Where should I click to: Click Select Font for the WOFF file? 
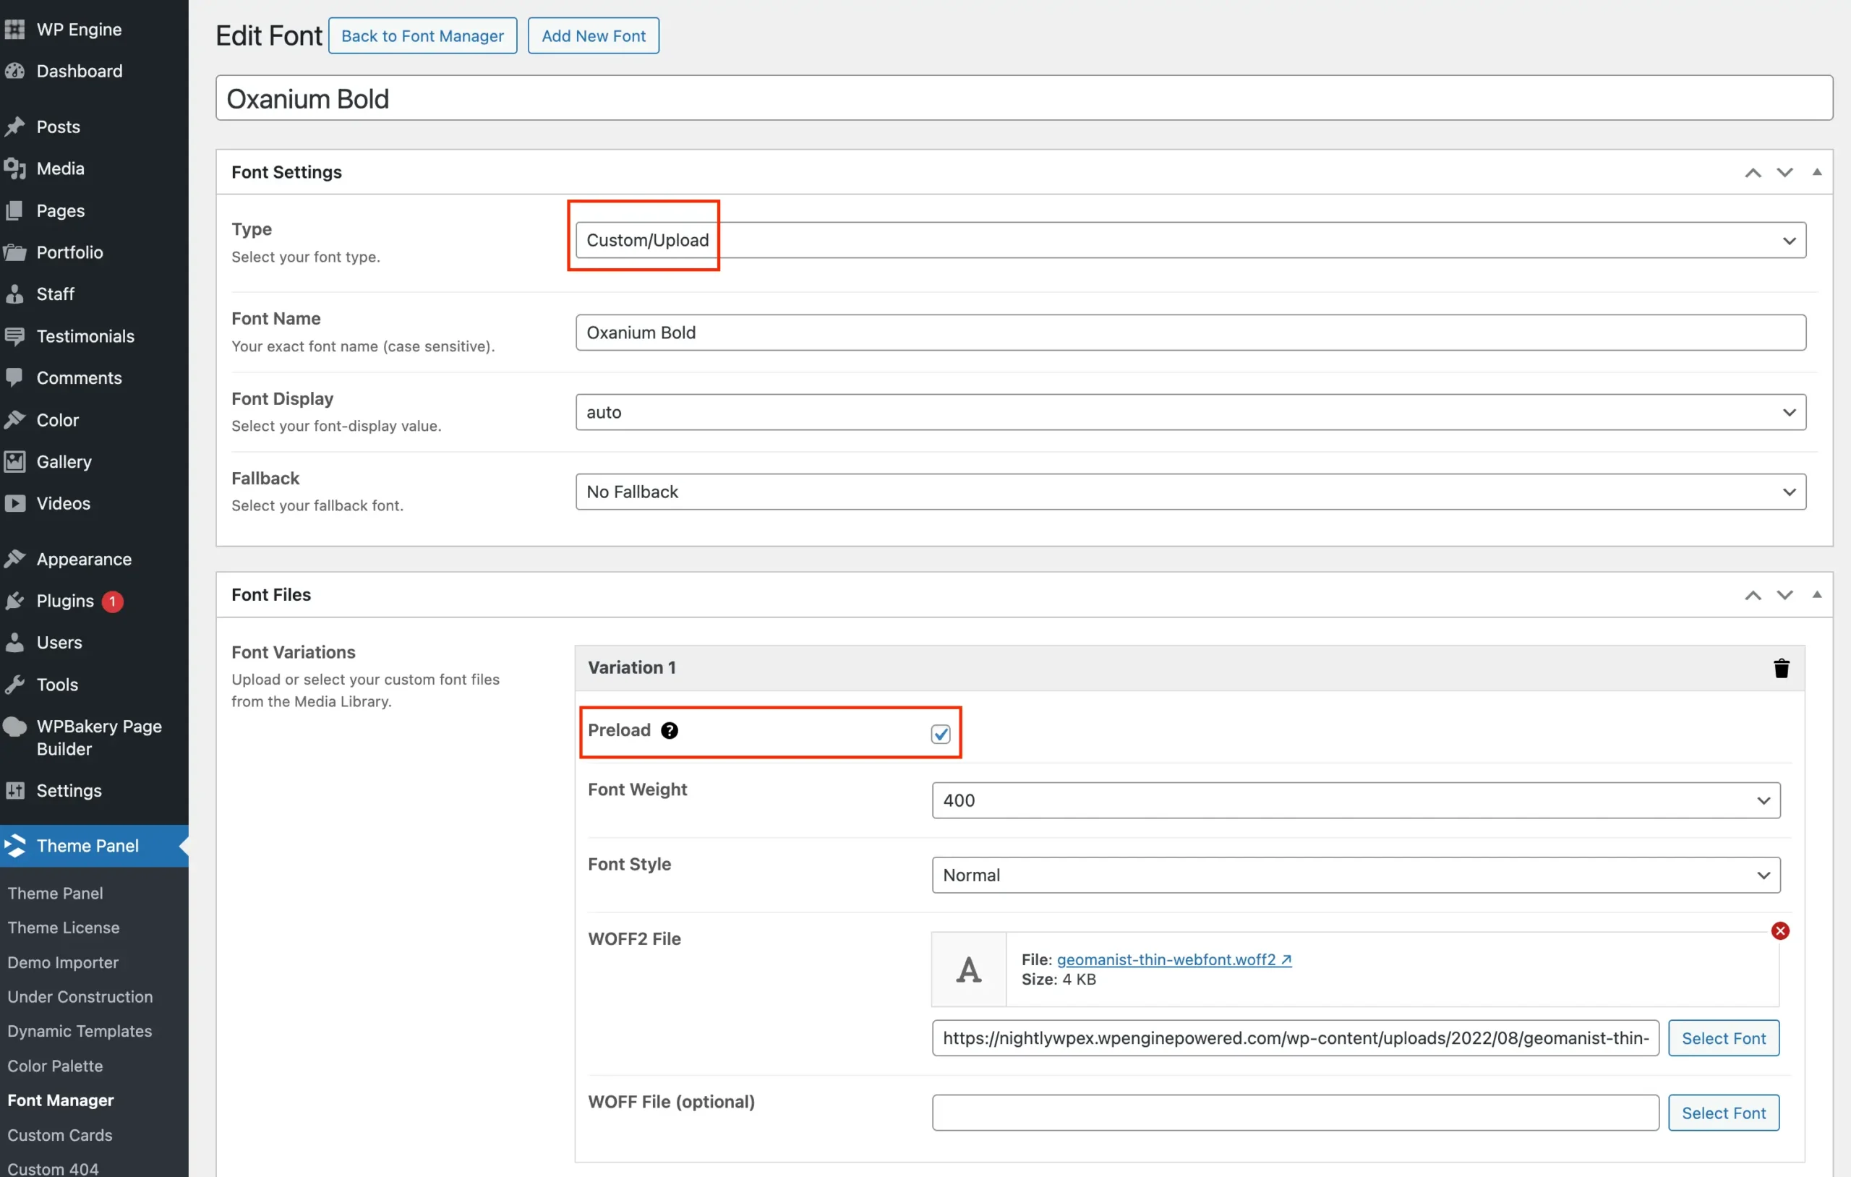[x=1724, y=1113]
